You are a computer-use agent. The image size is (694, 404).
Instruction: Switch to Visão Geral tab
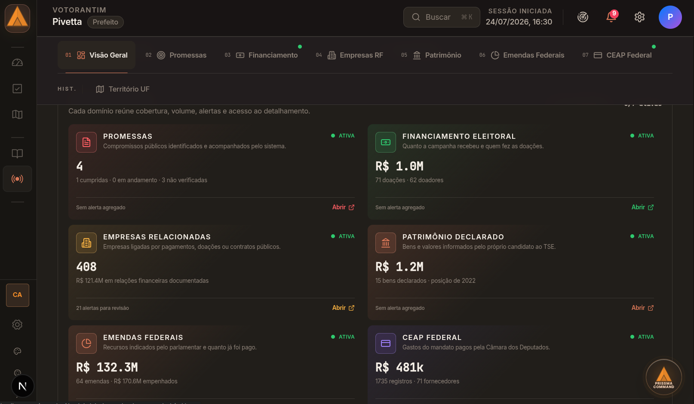click(x=96, y=55)
